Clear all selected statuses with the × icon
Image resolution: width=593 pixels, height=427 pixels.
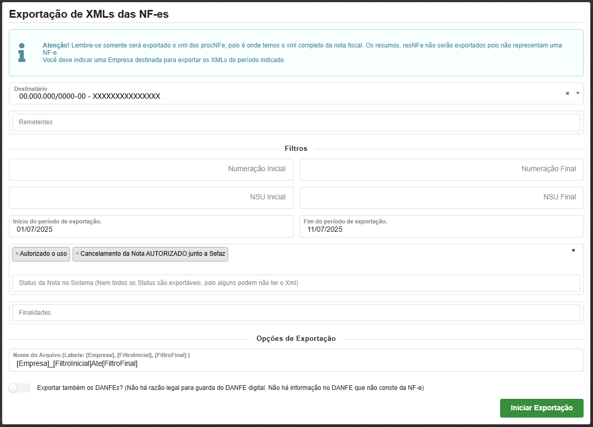pos(573,251)
